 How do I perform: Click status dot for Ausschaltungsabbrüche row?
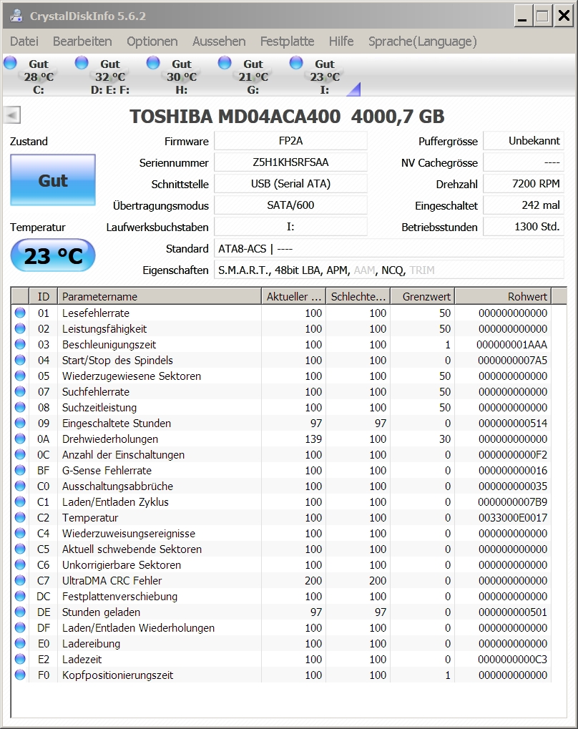tap(20, 486)
